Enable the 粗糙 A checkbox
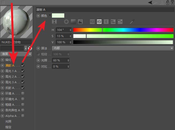 23,104
